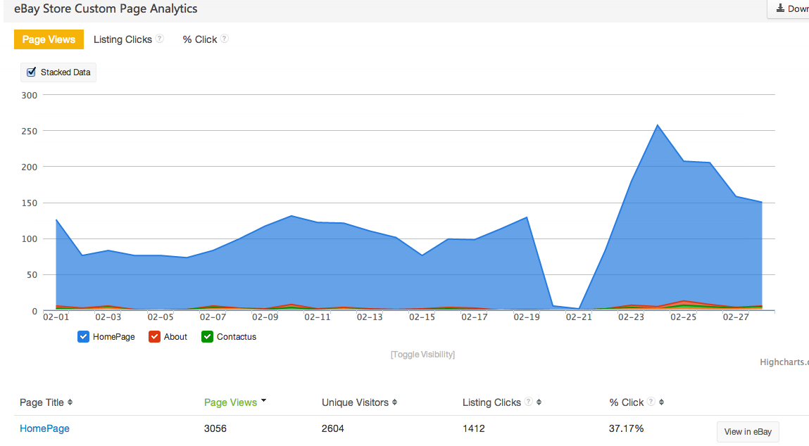The image size is (809, 446).
Task: Switch to the Listing Clicks tab
Action: [x=123, y=39]
